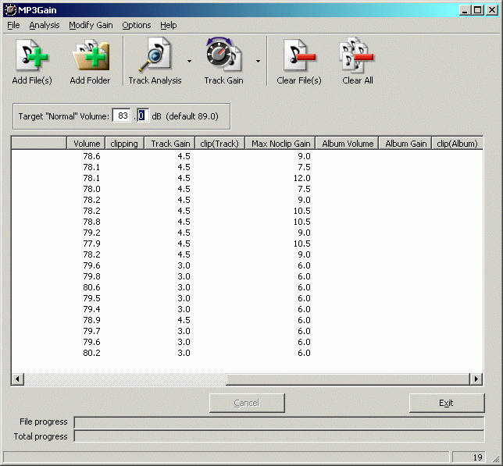Click the Exit button
The width and height of the screenshot is (503, 466).
[x=447, y=403]
